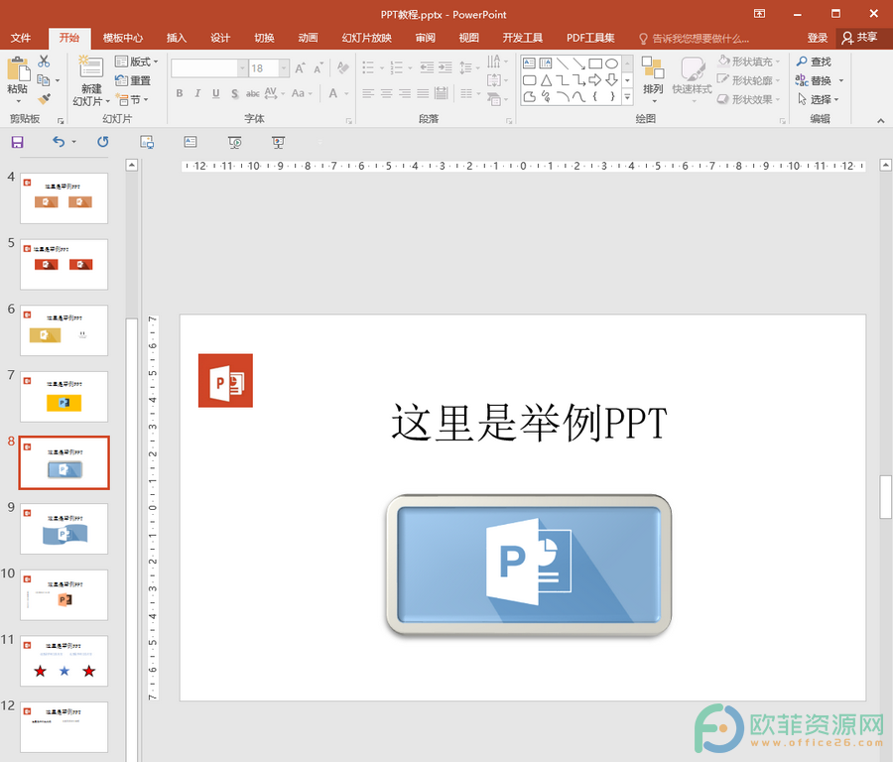Toggle italic formatting
This screenshot has width=893, height=762.
(x=197, y=93)
